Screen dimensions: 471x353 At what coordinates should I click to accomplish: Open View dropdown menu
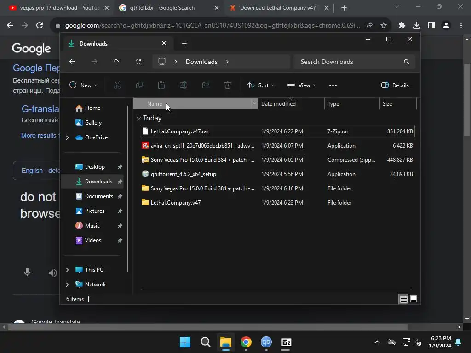pos(302,85)
